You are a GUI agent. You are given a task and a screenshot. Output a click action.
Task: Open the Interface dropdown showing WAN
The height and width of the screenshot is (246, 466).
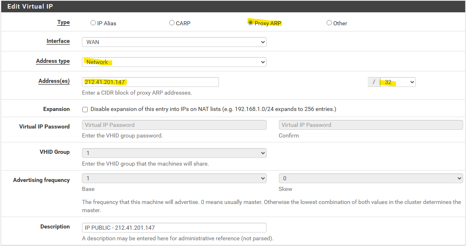[174, 42]
